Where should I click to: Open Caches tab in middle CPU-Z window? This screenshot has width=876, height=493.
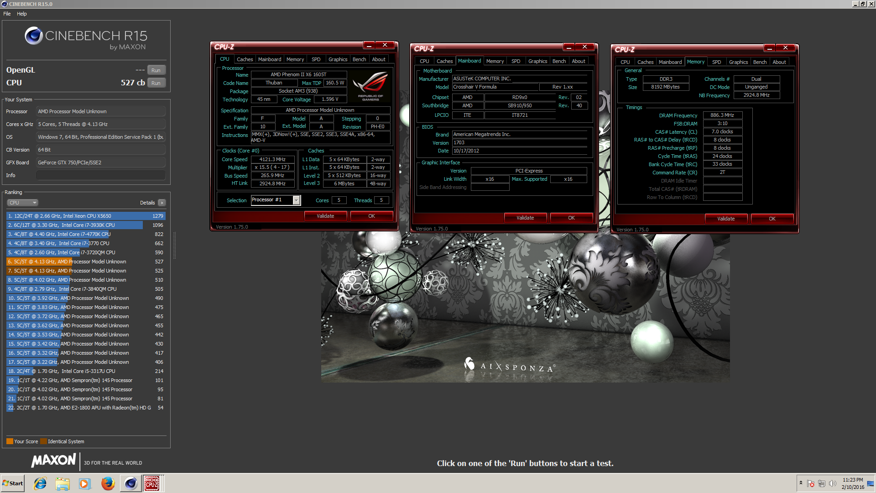click(444, 61)
